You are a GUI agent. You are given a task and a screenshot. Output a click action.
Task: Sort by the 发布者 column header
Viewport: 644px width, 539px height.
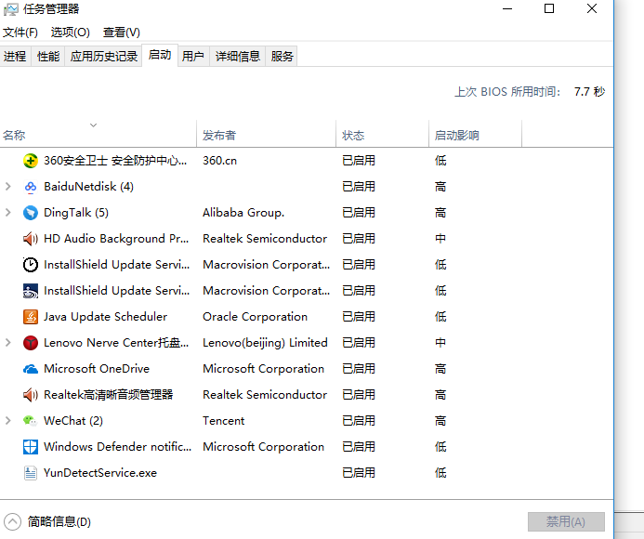(x=266, y=134)
